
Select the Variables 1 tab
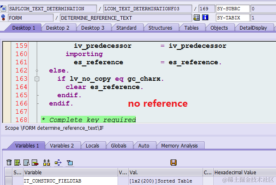click(27, 145)
